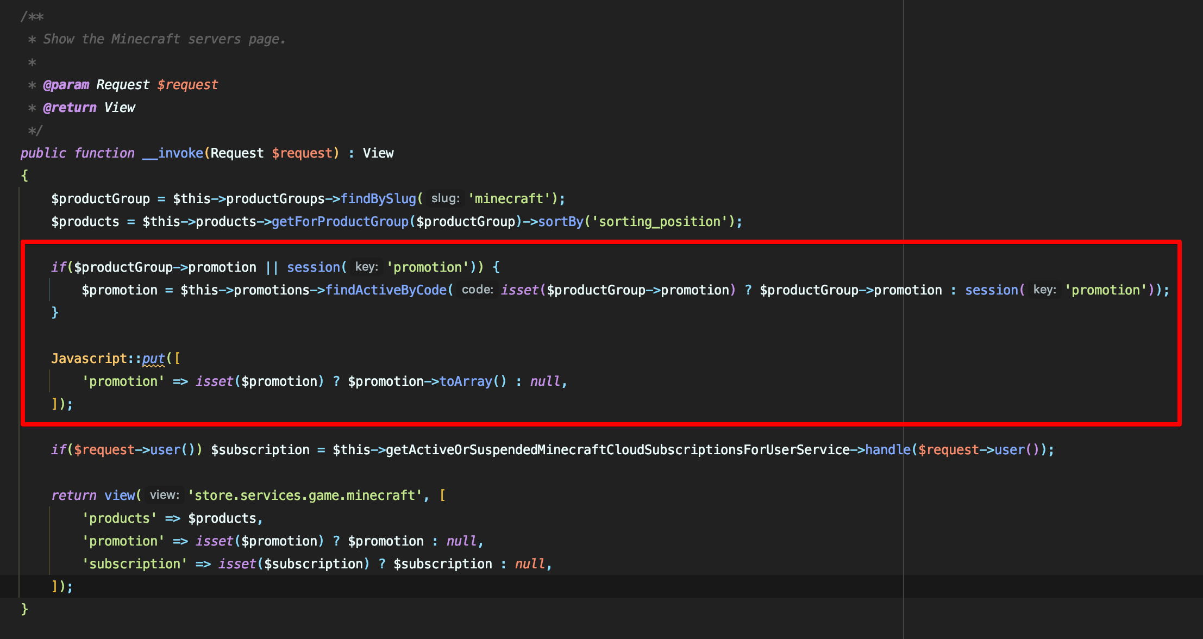Screen dimensions: 1203x639
Task: Click the 'store.services.game.minecraft' view string
Action: click(305, 496)
